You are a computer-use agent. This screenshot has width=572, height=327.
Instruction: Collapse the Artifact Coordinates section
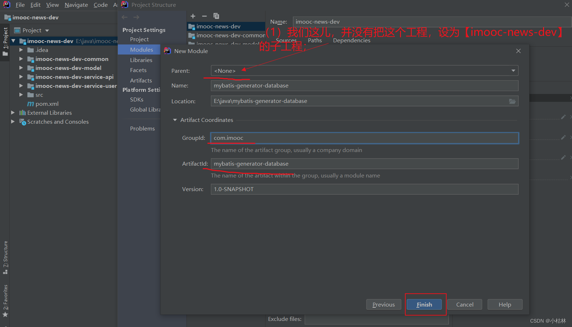pos(175,120)
